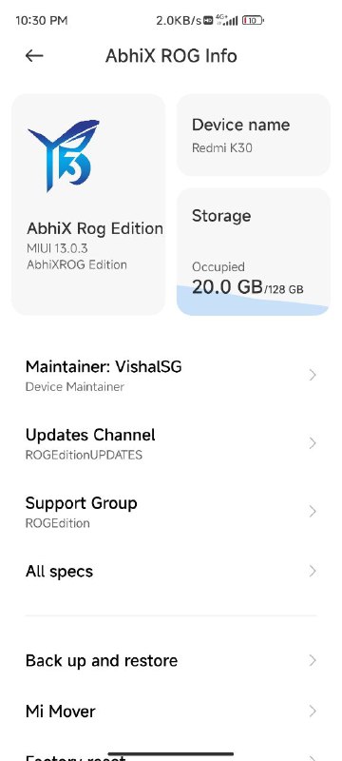Tap the battery indicator in status bar

[x=253, y=20]
